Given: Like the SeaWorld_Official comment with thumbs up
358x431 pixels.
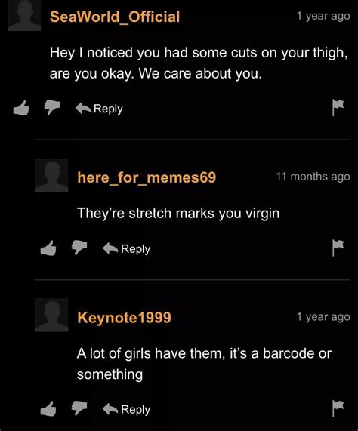Looking at the screenshot, I should (x=21, y=107).
